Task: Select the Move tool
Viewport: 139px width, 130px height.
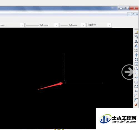Action: coord(136,55)
